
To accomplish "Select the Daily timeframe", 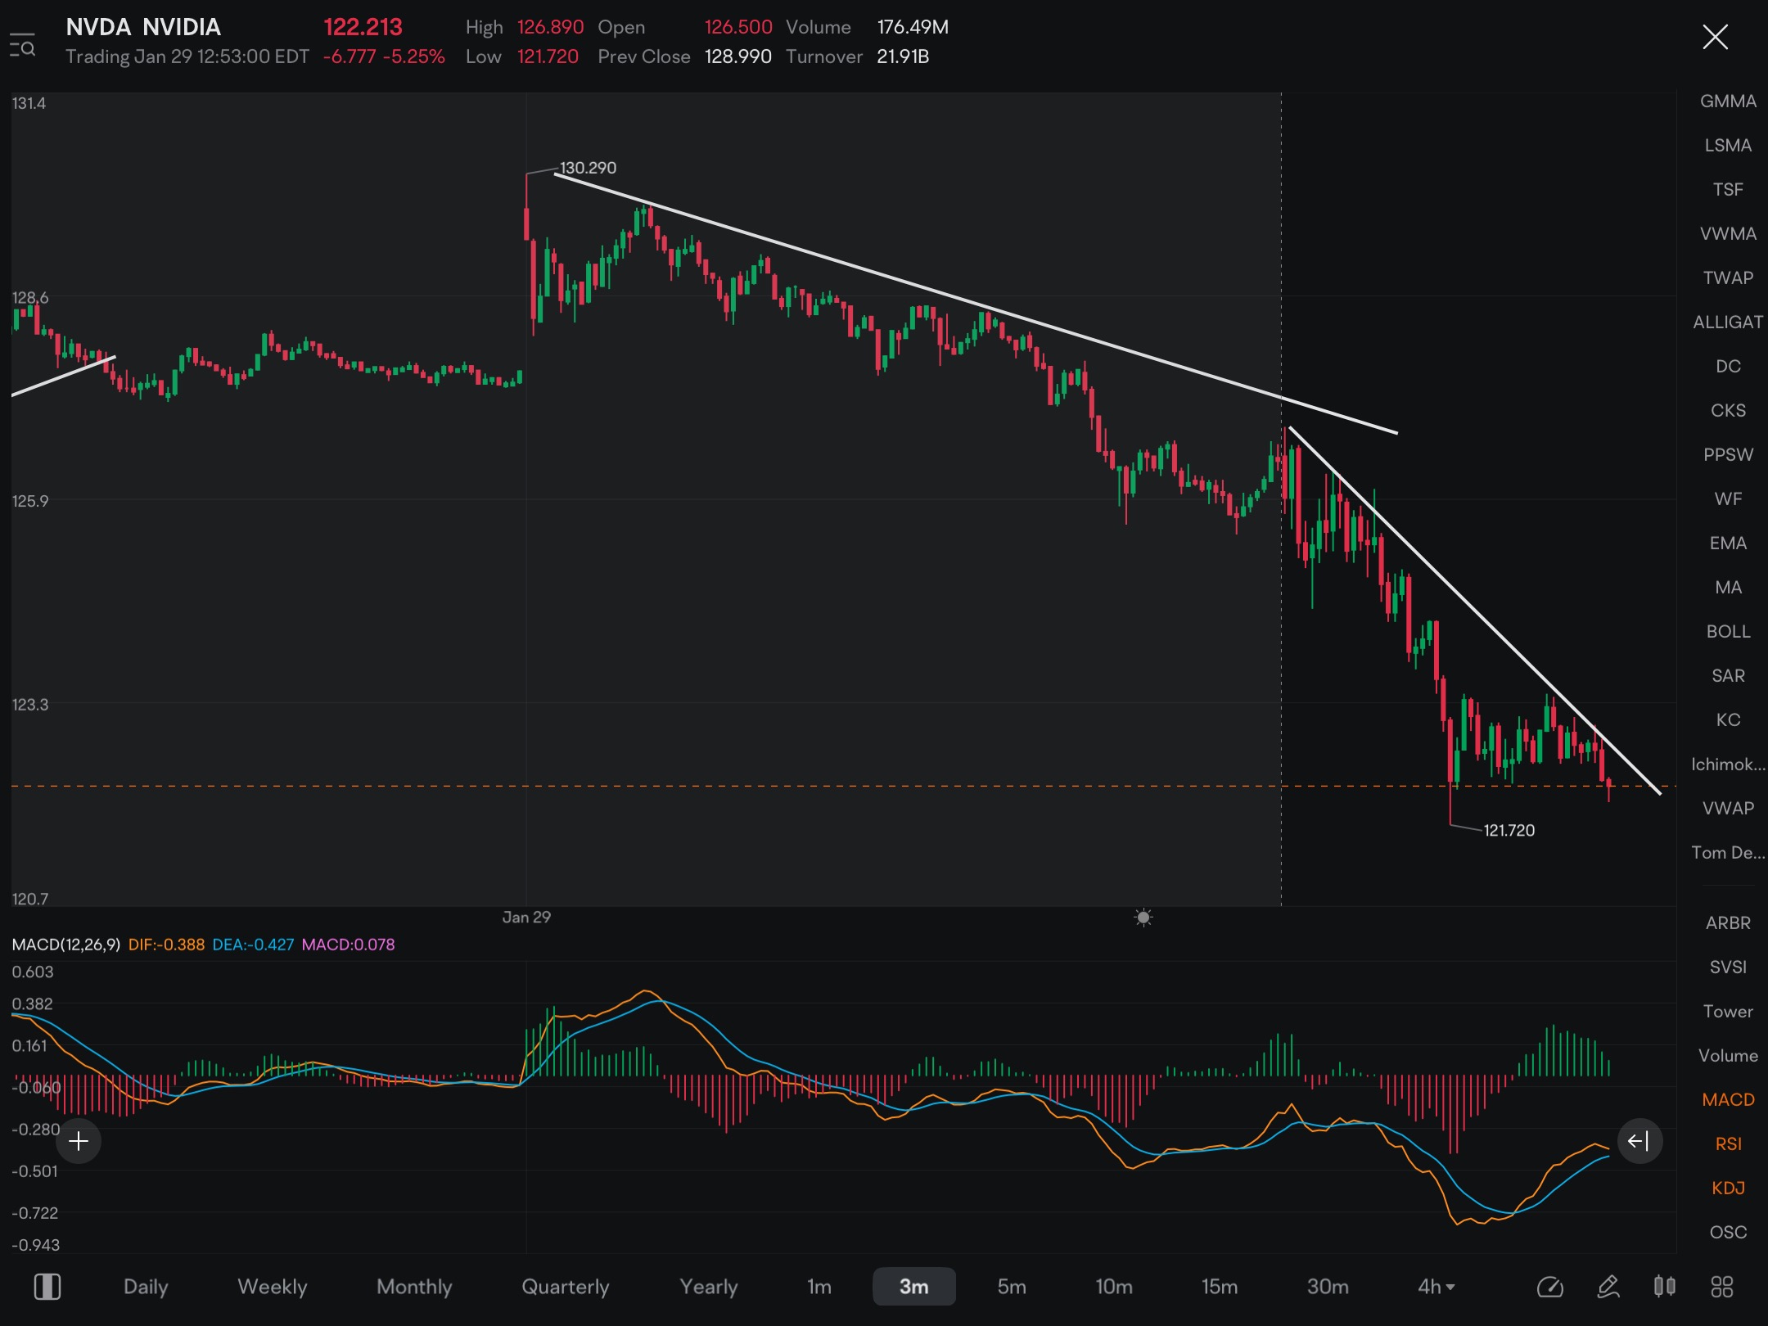I will (x=146, y=1287).
